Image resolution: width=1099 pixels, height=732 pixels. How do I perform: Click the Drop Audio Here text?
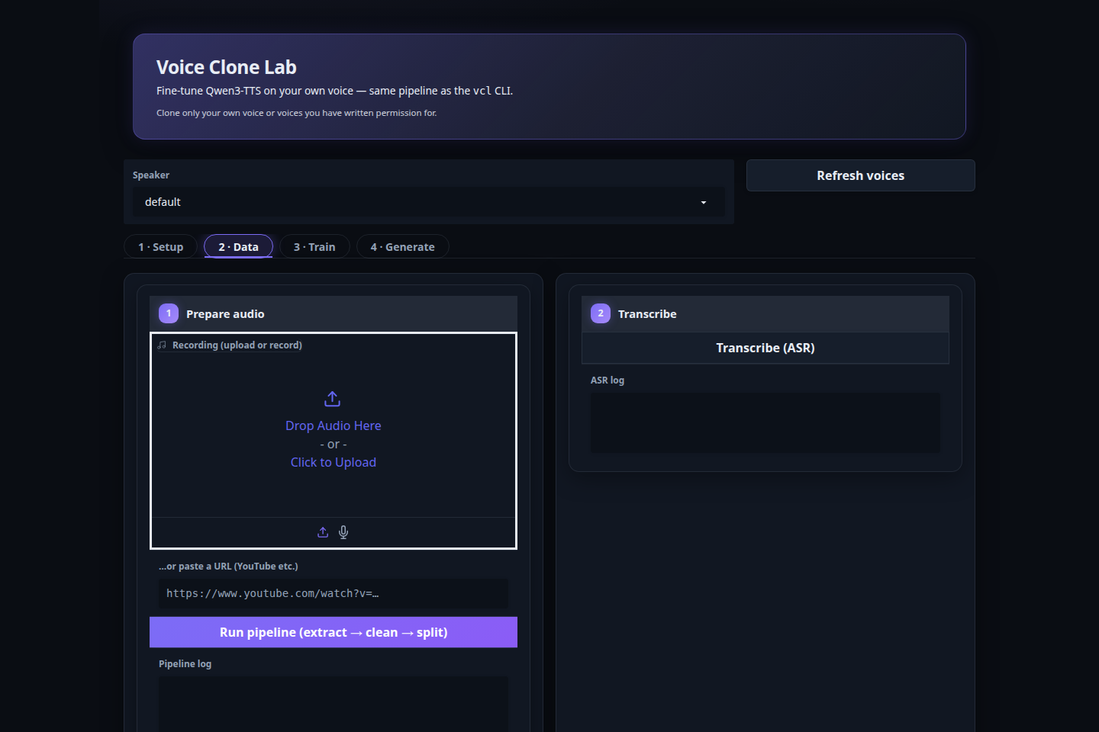pos(334,425)
